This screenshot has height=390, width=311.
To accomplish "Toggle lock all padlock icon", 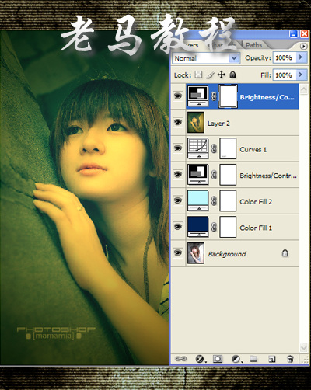I will tap(232, 75).
